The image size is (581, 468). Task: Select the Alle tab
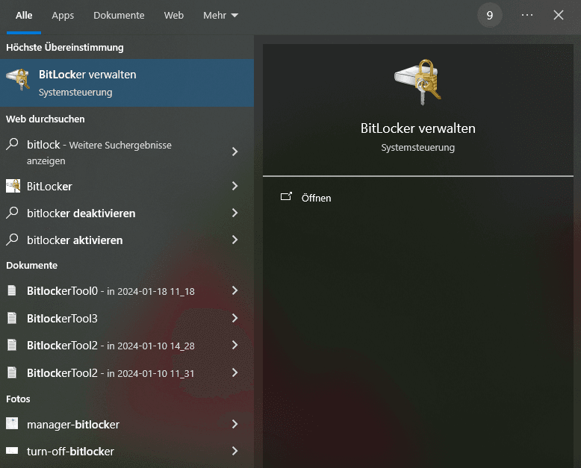pos(24,15)
